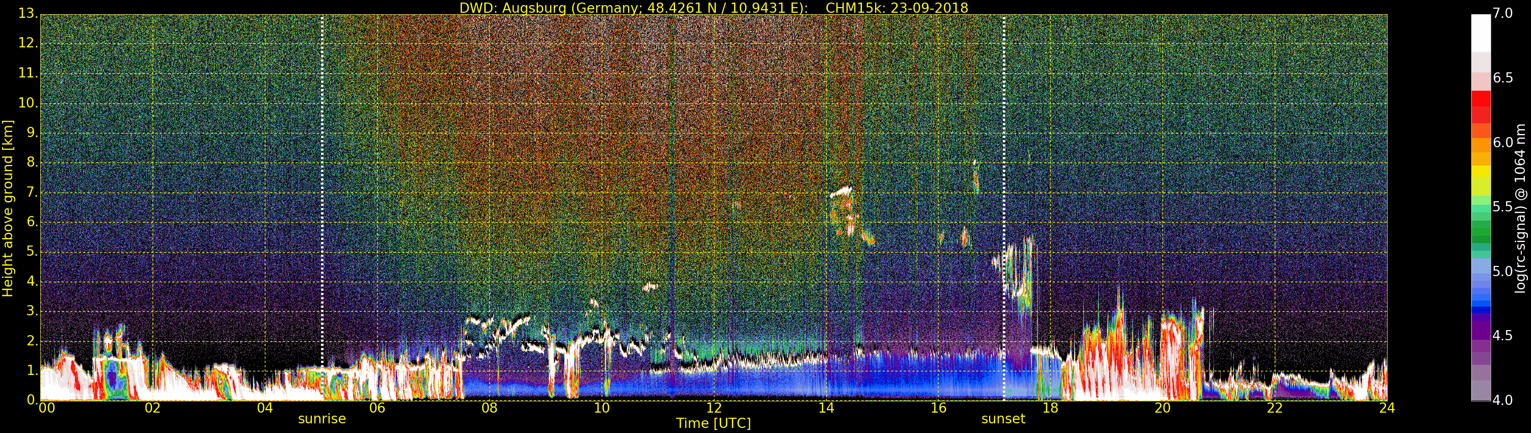
Task: Click the '0.' height tick label
Action: click(x=32, y=400)
